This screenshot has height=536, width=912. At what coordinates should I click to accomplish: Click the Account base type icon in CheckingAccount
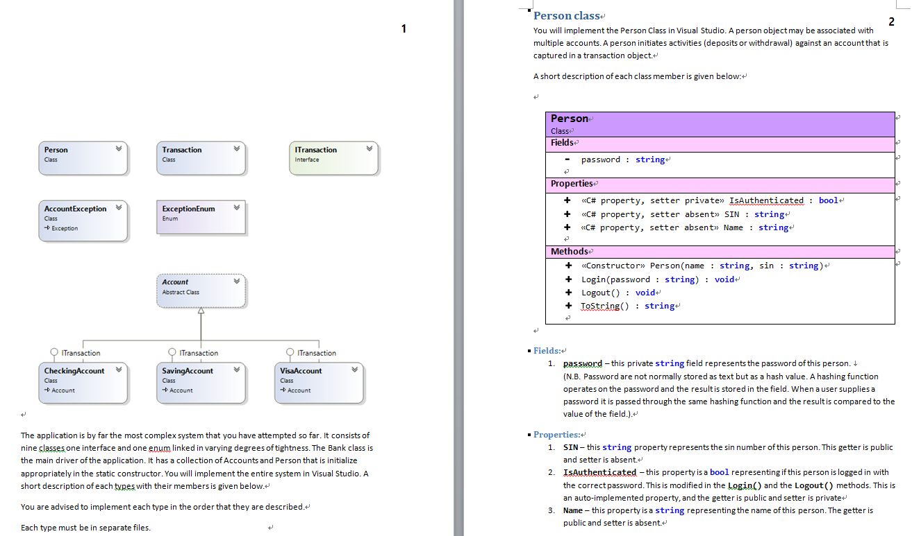coord(47,390)
